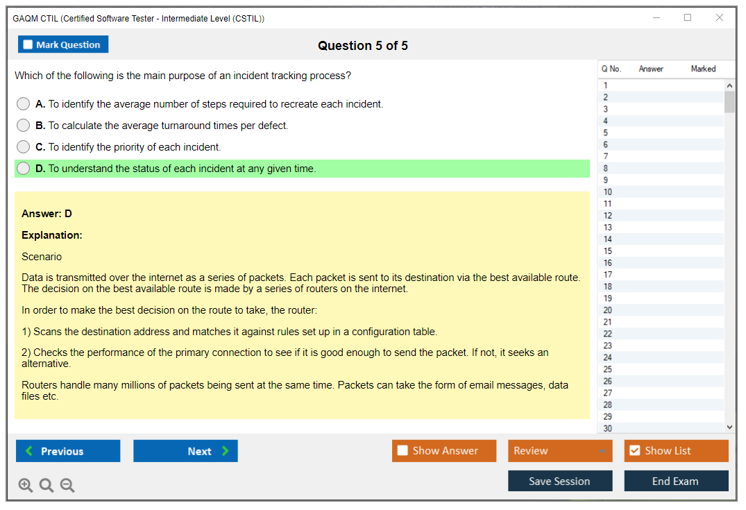Select answer A radio button
This screenshot has height=510, width=746.
[24, 104]
